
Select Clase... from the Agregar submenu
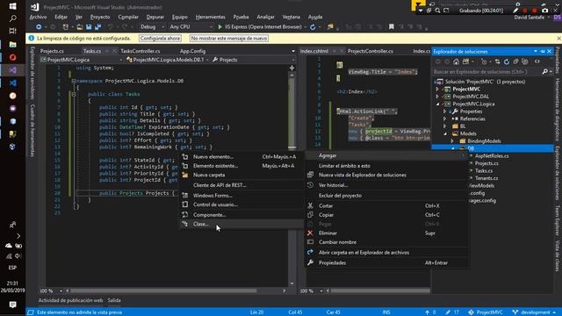241,224
